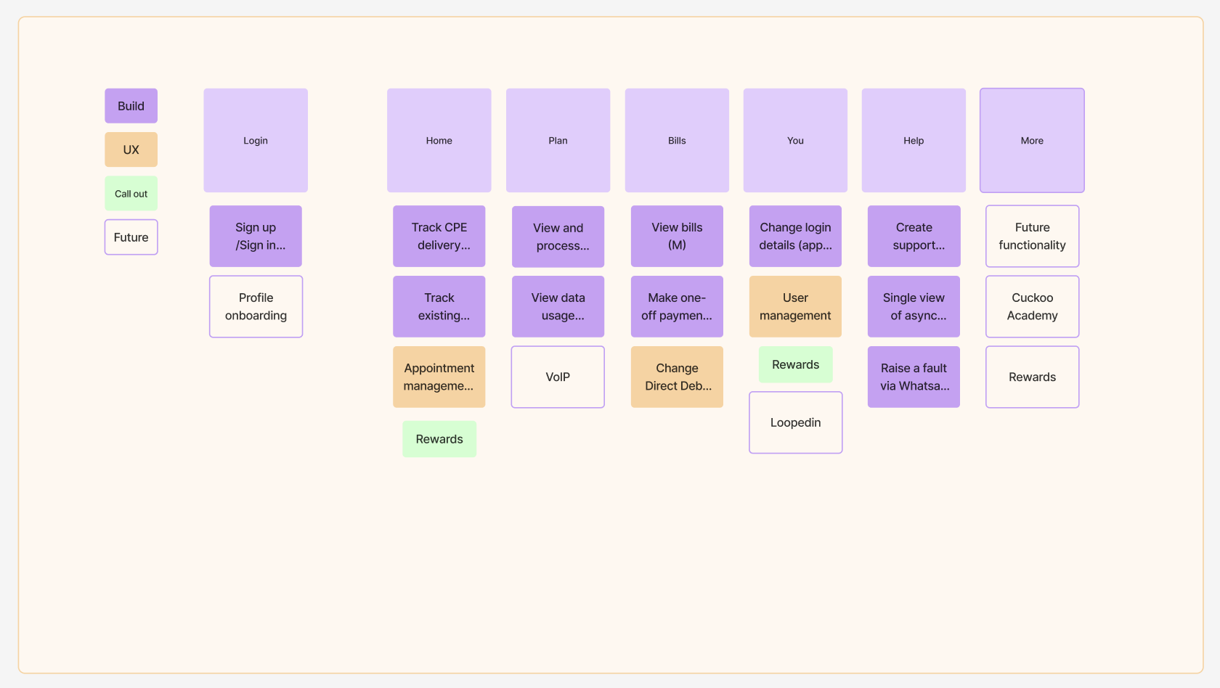Select the Track CPE delivery card
The width and height of the screenshot is (1220, 688).
tap(439, 237)
